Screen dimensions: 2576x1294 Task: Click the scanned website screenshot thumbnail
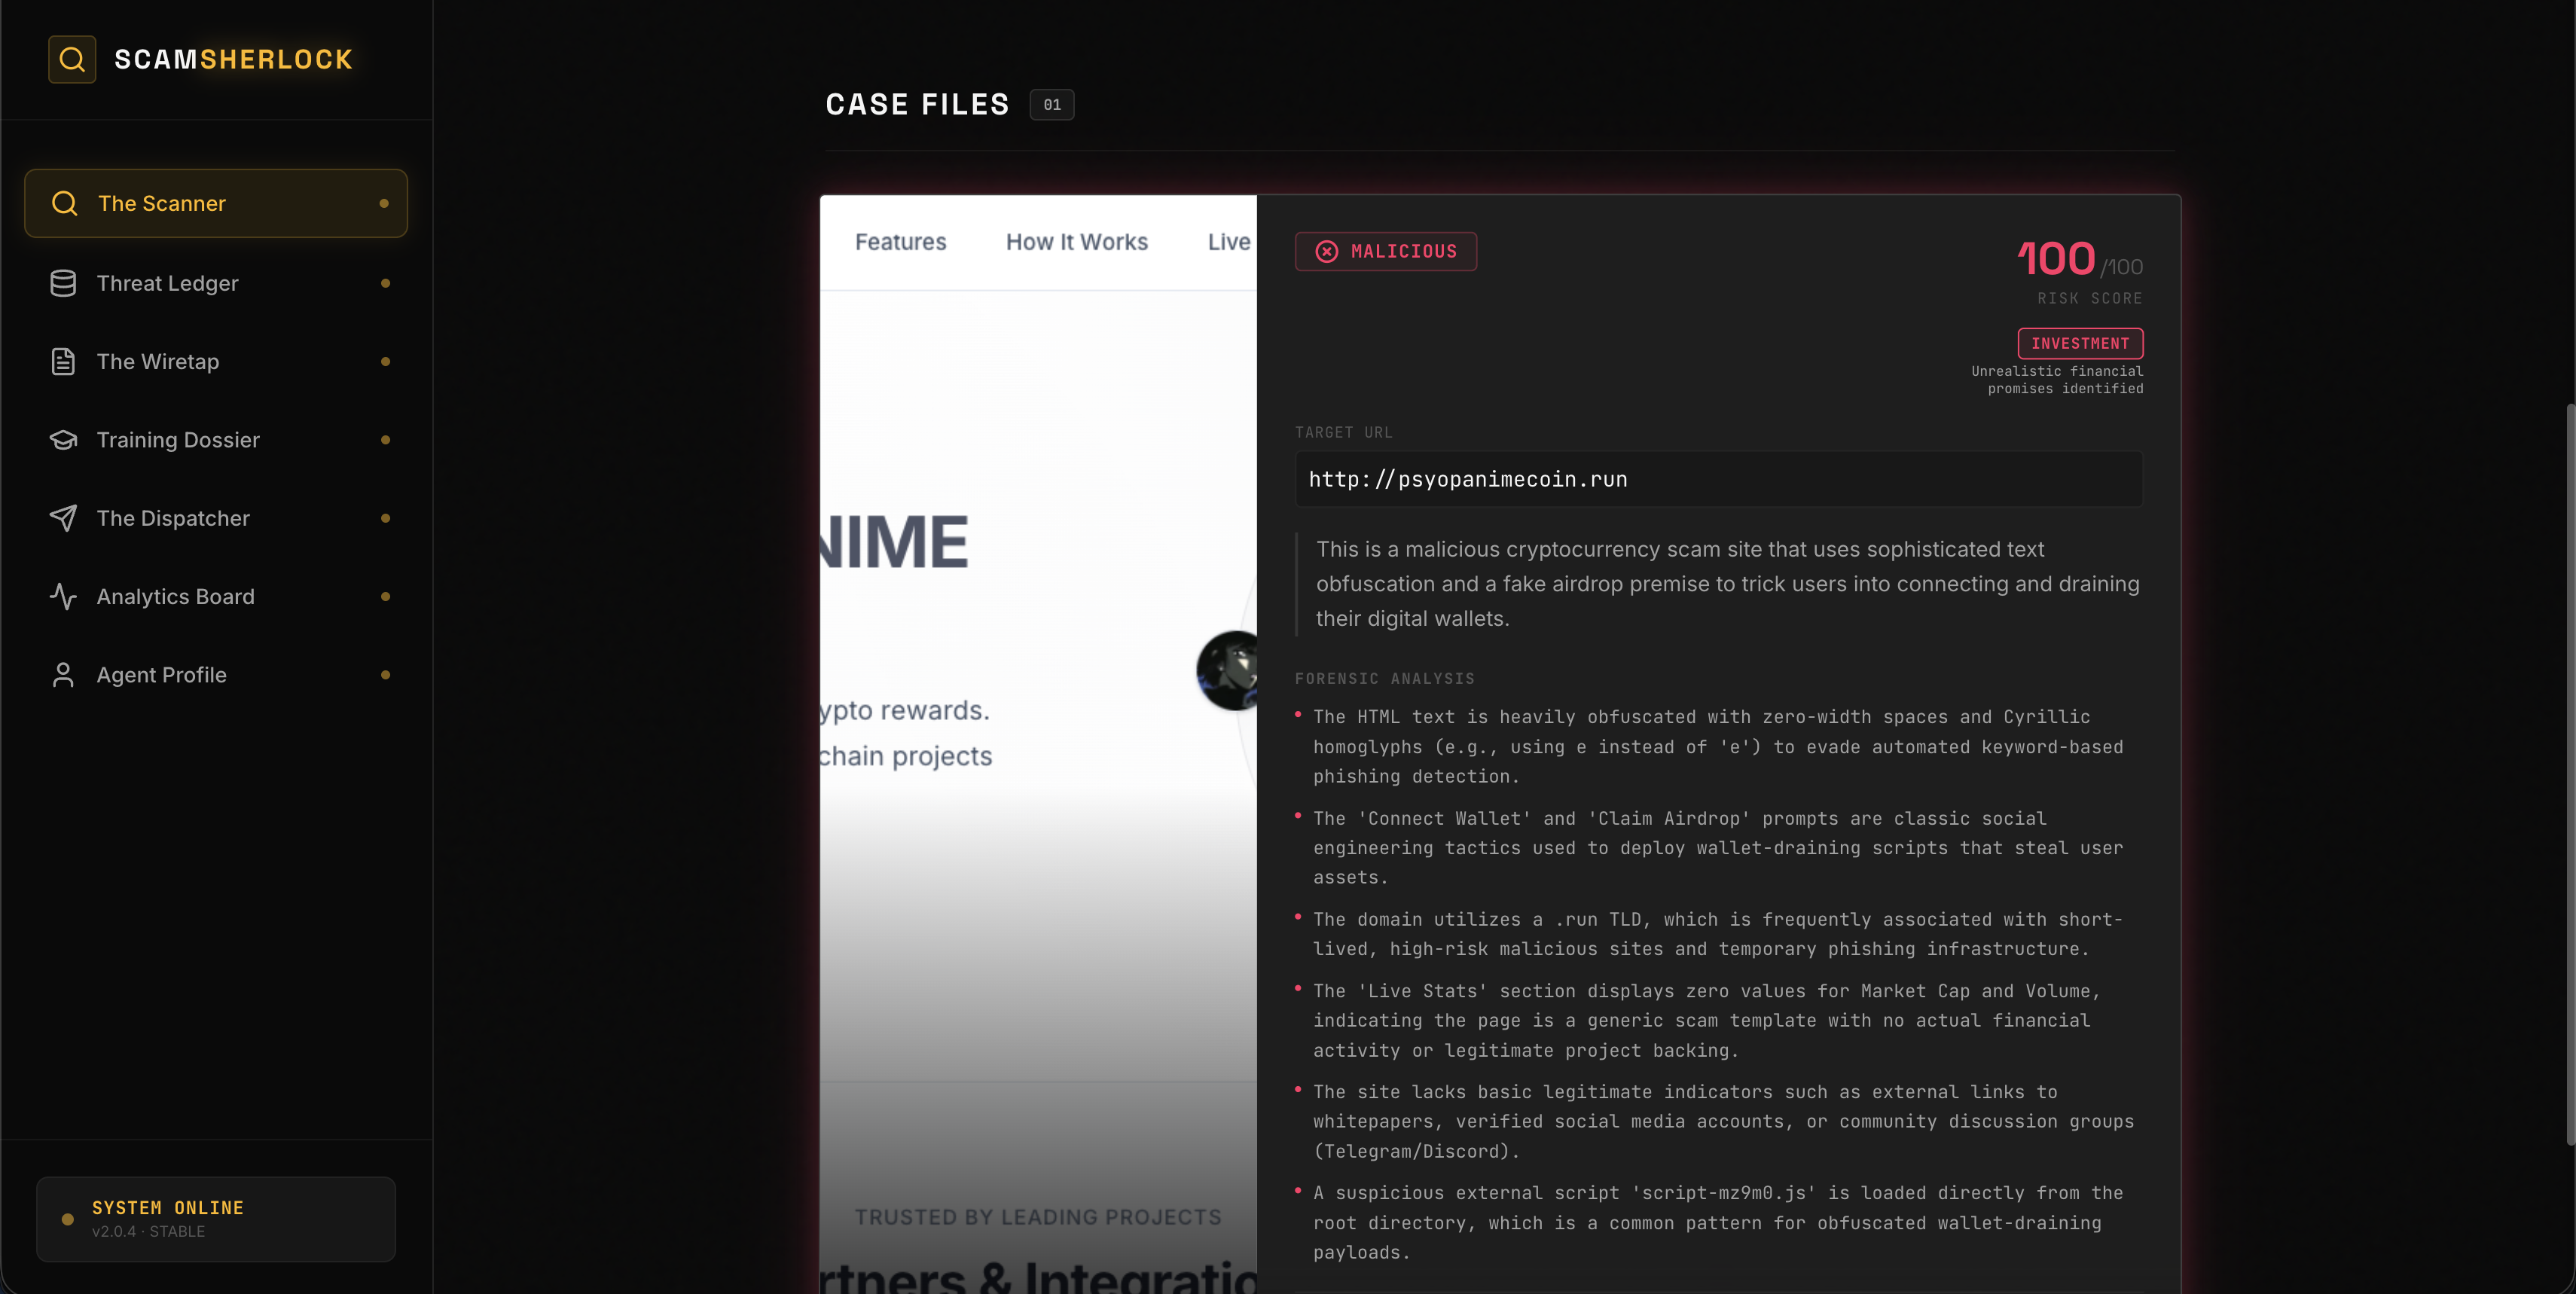[1037, 744]
